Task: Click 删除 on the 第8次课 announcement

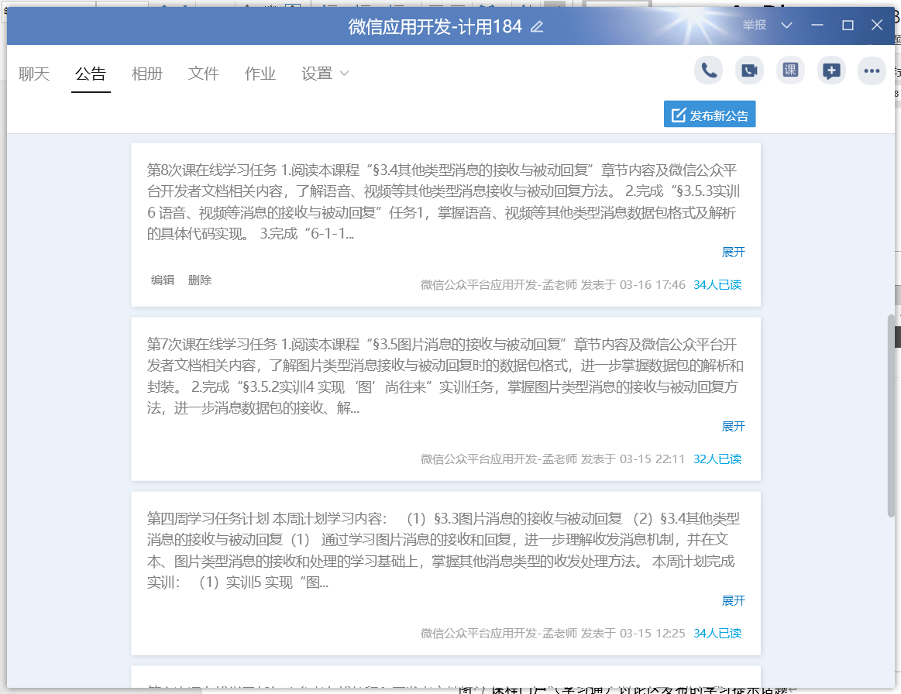Action: (x=200, y=280)
